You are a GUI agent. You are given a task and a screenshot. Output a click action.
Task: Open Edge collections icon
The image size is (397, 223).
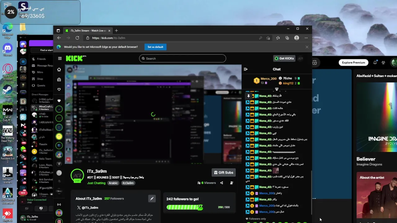click(x=287, y=38)
